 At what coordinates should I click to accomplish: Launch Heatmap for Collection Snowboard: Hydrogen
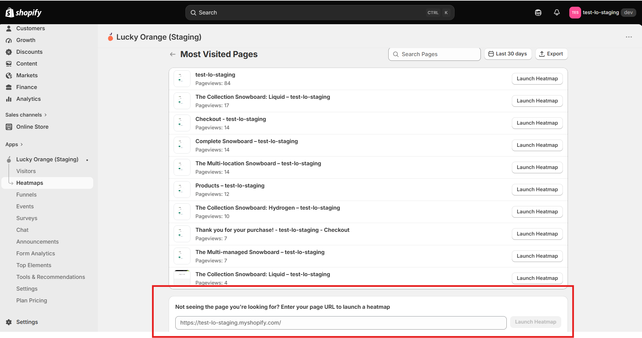(537, 212)
